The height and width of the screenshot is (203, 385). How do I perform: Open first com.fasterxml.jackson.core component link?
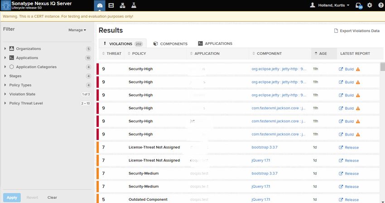(279, 108)
